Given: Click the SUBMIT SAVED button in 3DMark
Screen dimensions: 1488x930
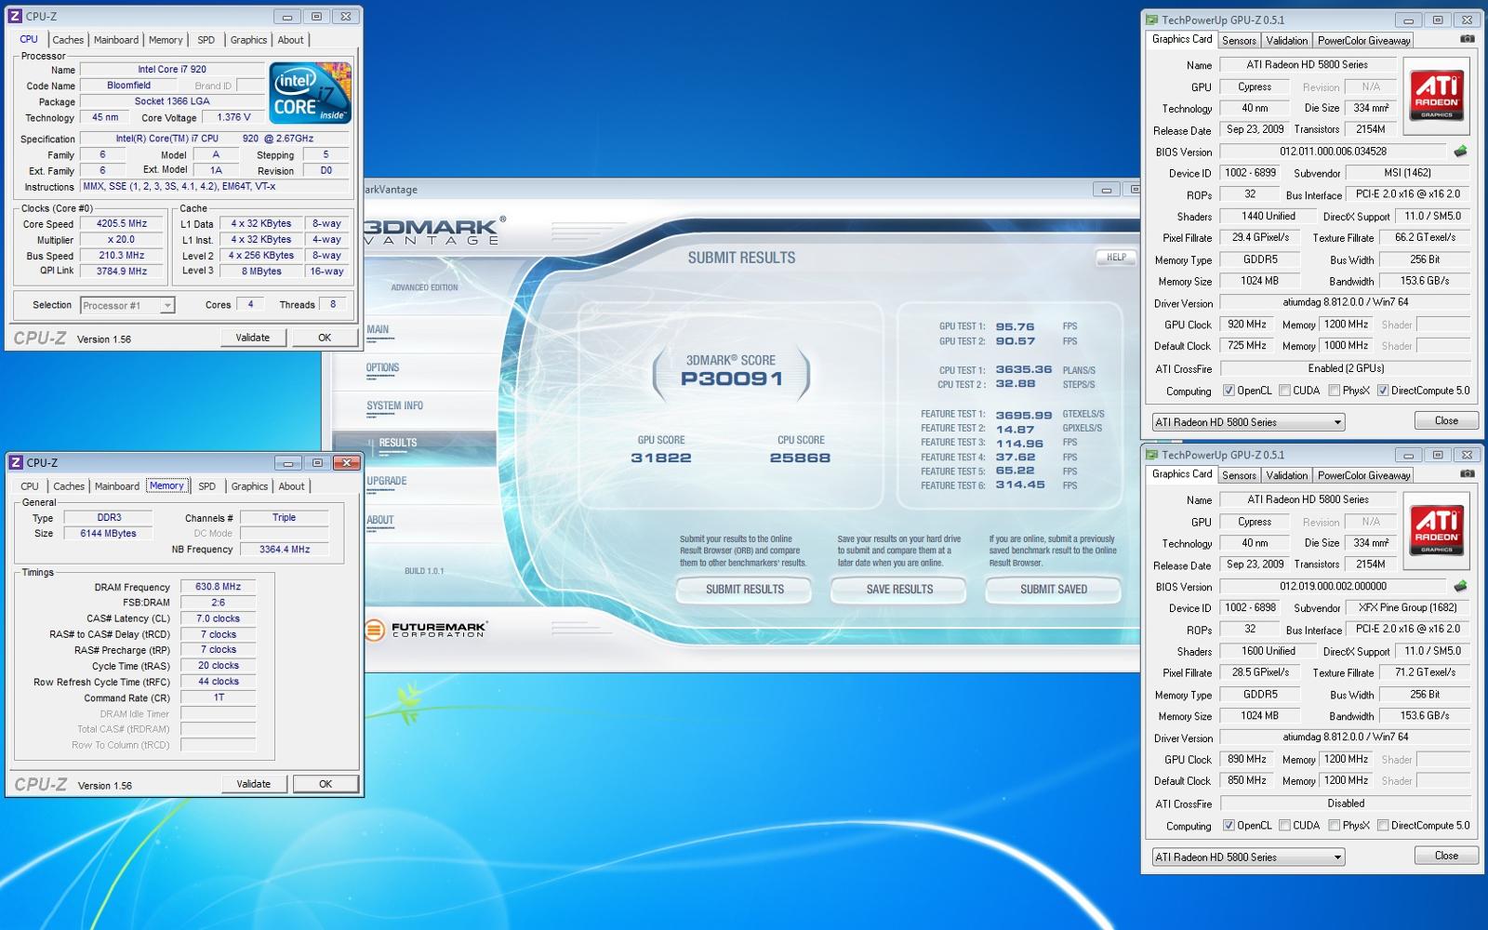Looking at the screenshot, I should (1053, 590).
